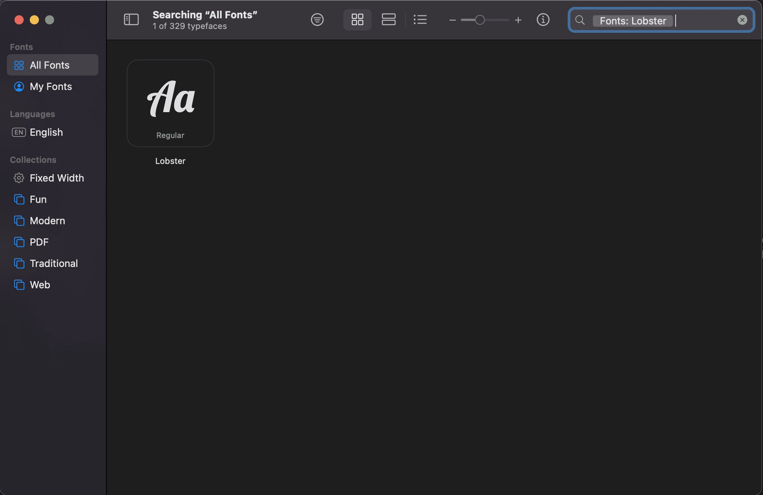Open the Web fonts collection

click(x=40, y=284)
